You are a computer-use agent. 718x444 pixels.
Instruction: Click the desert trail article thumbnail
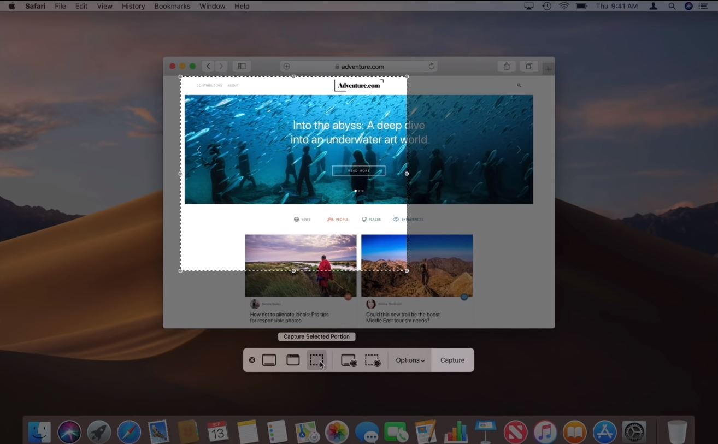tap(417, 265)
